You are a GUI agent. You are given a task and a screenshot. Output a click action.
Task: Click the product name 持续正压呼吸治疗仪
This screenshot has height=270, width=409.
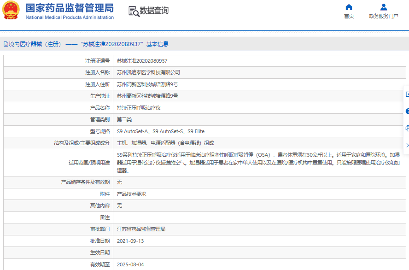point(139,108)
